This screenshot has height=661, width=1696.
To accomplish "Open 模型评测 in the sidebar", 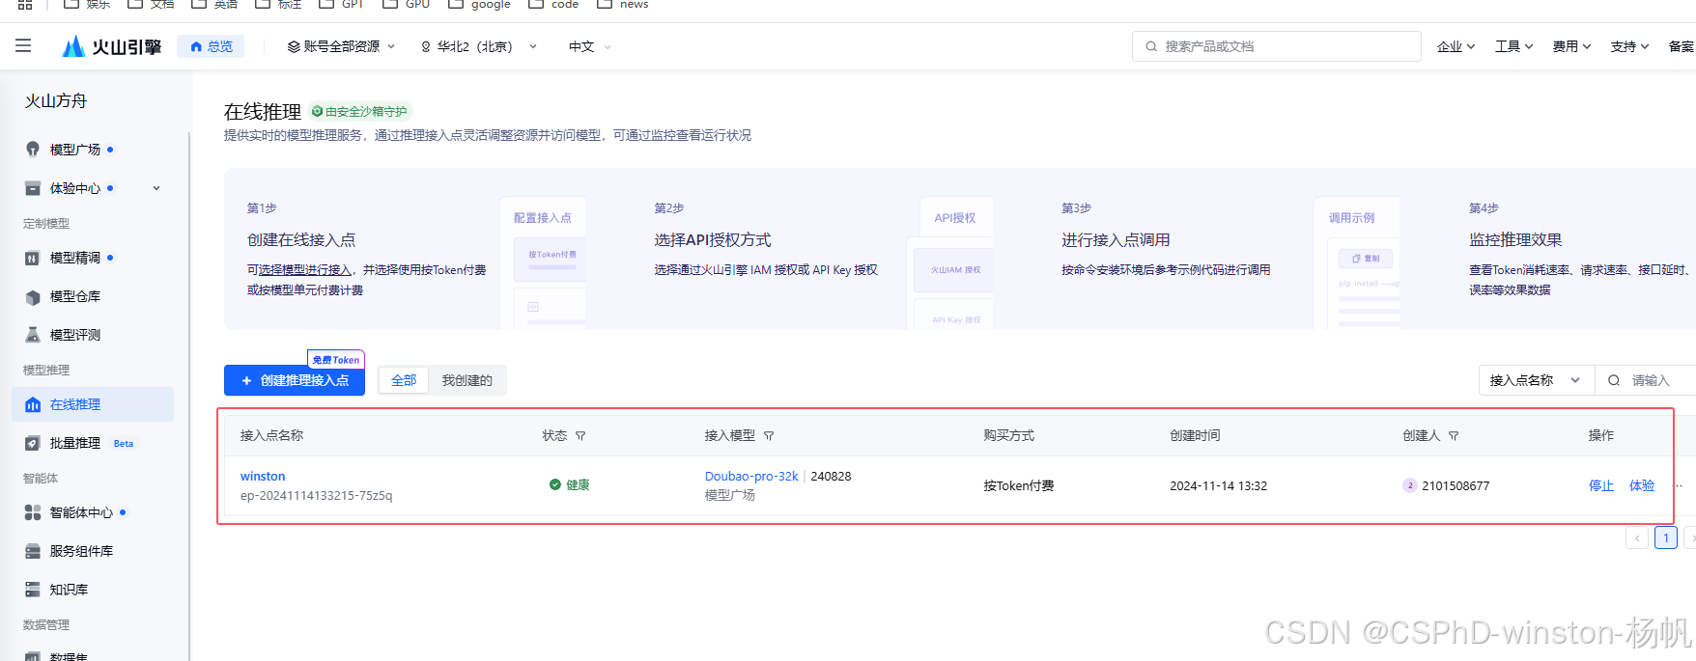I will point(75,335).
